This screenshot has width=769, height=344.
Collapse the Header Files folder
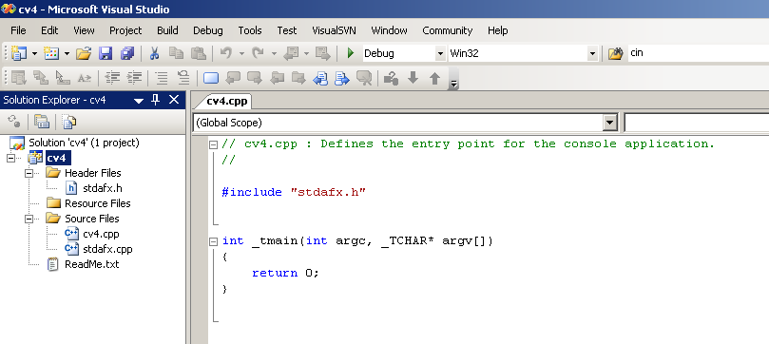coord(29,173)
